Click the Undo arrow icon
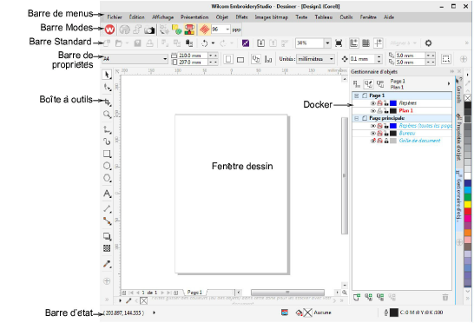 click(x=205, y=43)
